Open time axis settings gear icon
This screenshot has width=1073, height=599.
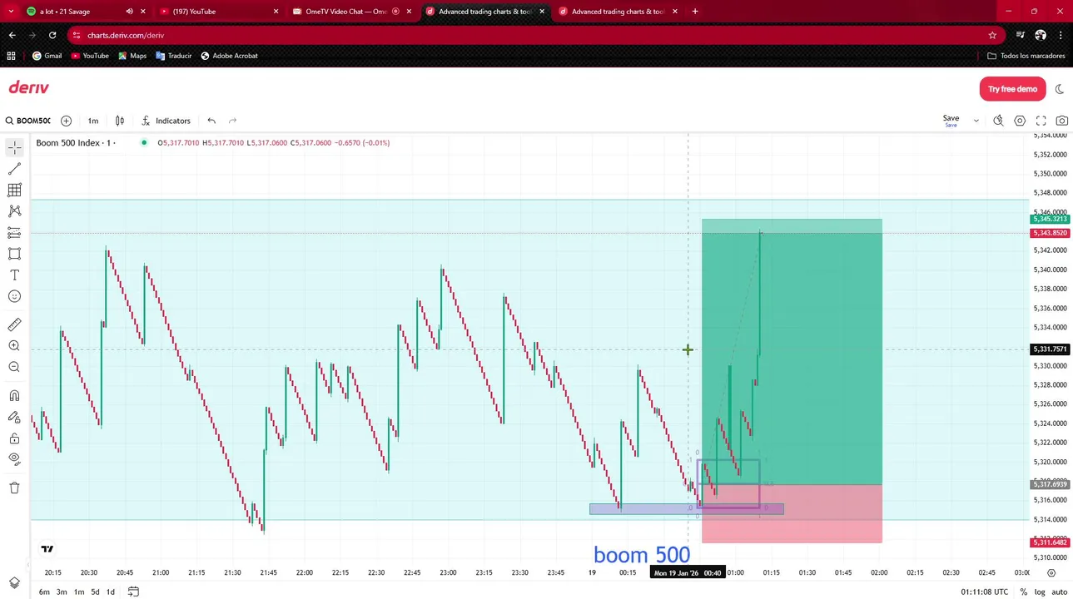click(1051, 572)
